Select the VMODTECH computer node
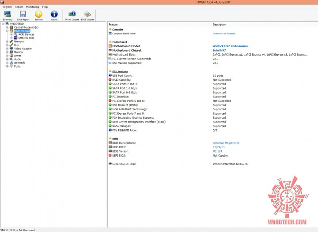 click(x=17, y=24)
